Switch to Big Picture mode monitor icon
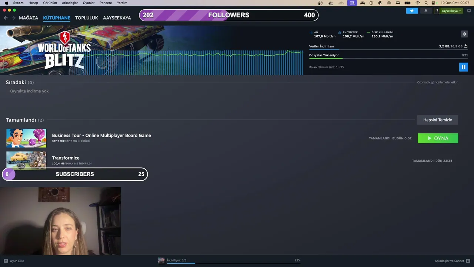The width and height of the screenshot is (474, 267). 469,11
